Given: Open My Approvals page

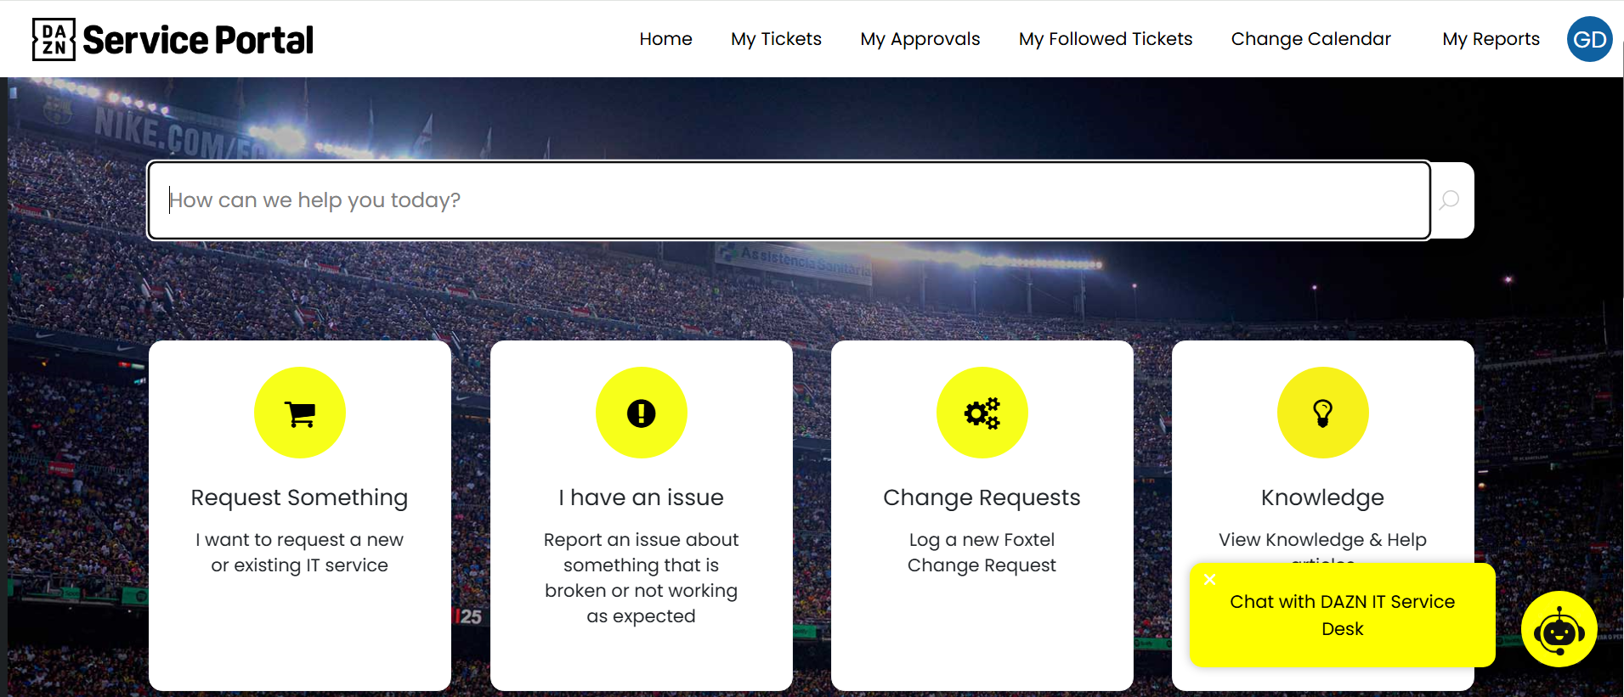Looking at the screenshot, I should [x=920, y=39].
